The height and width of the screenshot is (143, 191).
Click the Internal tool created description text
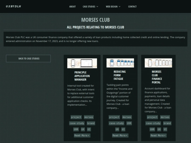click(x=81, y=95)
